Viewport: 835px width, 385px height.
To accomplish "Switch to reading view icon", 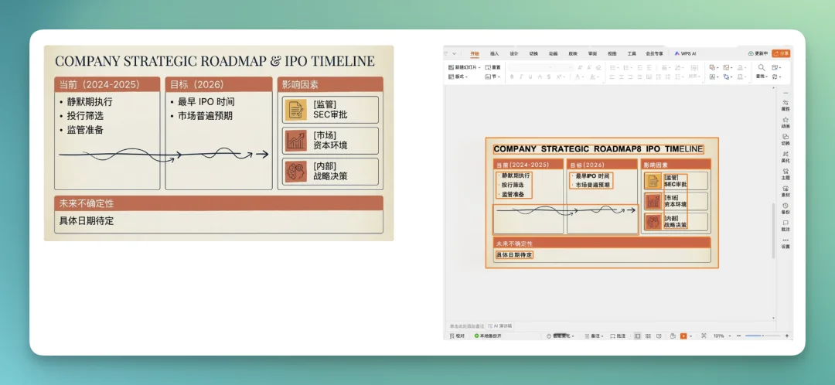I will coord(659,336).
